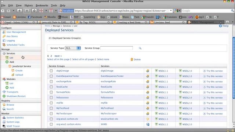The image size is (235, 132).
Task: Click the search magnifier next to Service Group
Action: (x=140, y=48)
